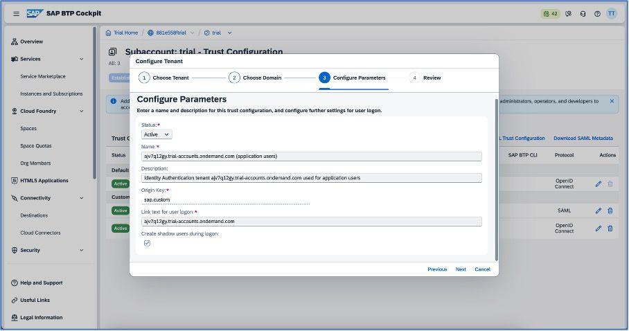Toggle Create shadow users during logon checkbox
Screen dimensions: 629x331
148,243
